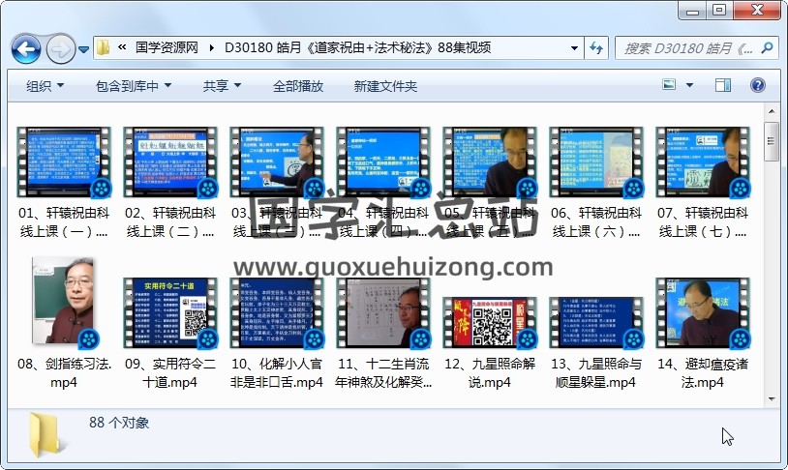
Task: Expand the 包含到库中 dropdown
Action: click(x=134, y=86)
